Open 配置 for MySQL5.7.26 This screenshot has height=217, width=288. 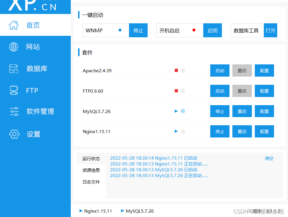click(264, 111)
